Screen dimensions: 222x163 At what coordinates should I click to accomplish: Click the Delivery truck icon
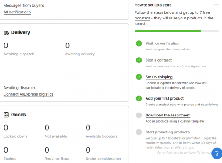[6, 32]
